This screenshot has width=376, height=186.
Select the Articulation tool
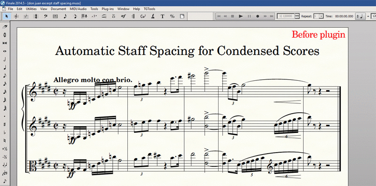114,16
